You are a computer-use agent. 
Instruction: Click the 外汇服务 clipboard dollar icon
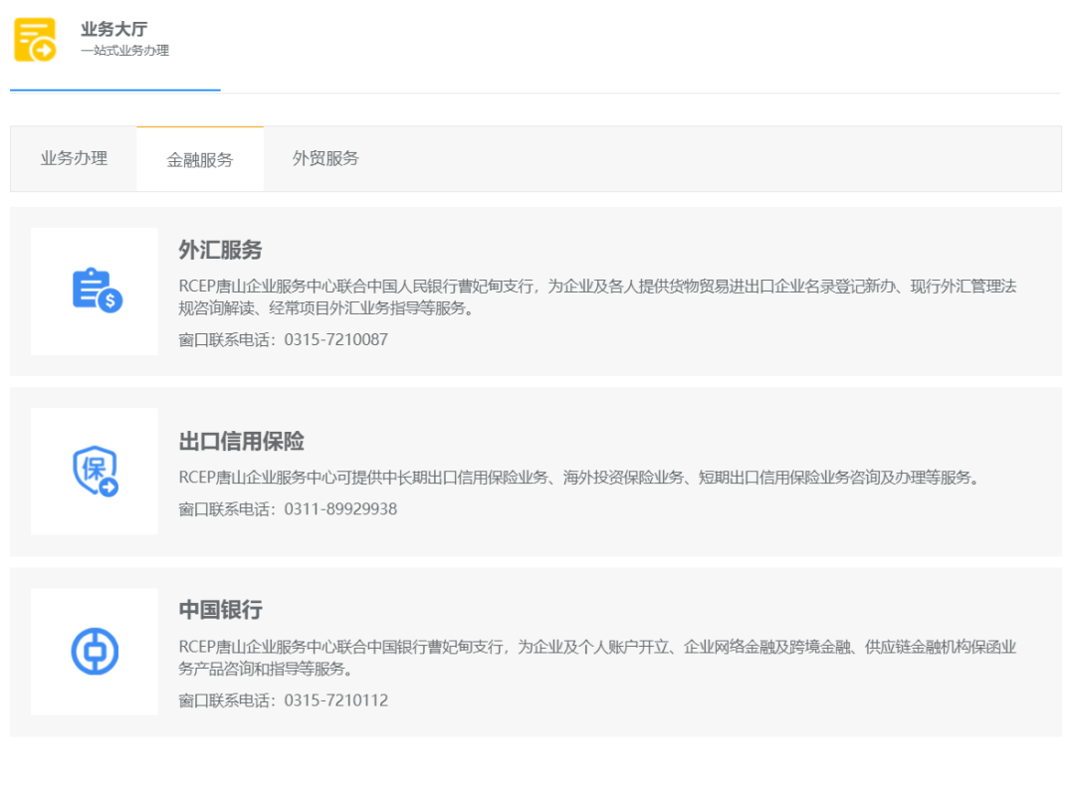98,290
